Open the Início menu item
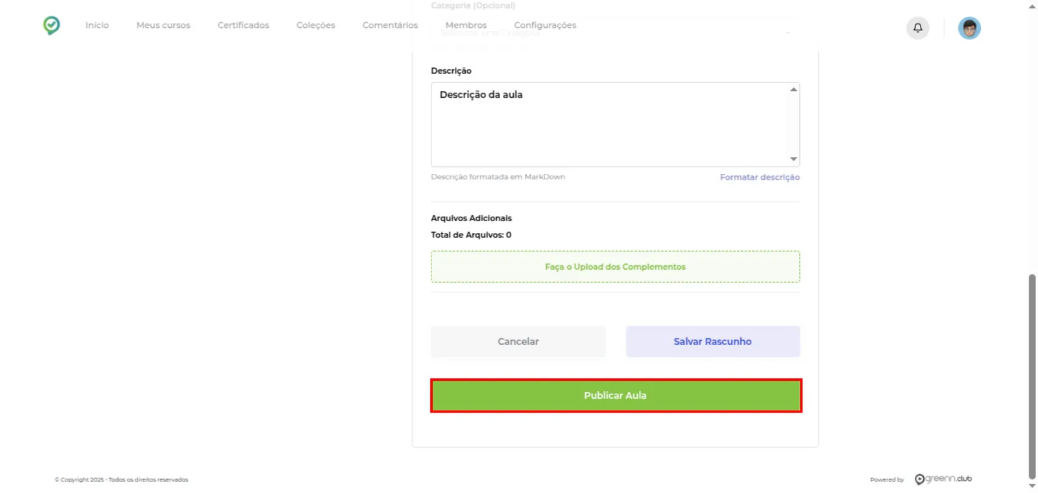 click(x=97, y=25)
